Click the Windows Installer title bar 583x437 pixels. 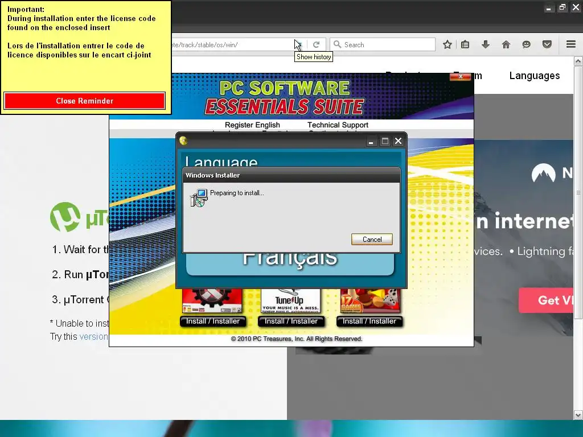pyautogui.click(x=291, y=175)
